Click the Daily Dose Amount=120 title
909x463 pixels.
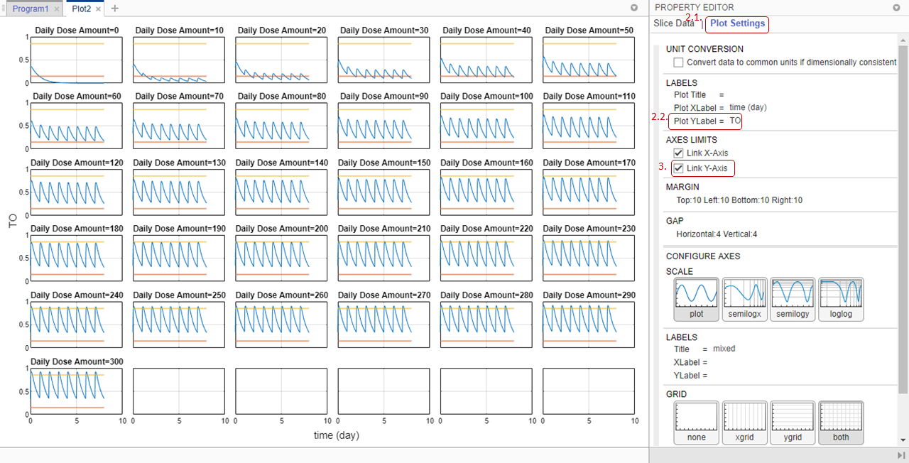click(x=77, y=163)
